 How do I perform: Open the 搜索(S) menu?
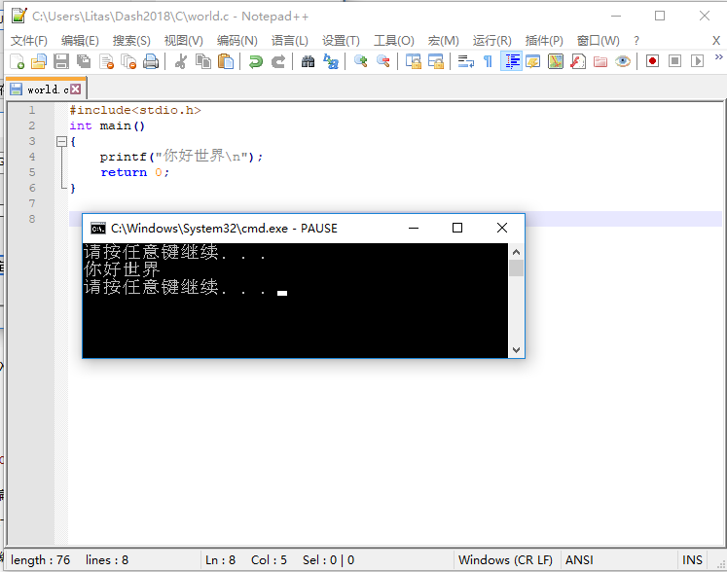[x=131, y=41]
